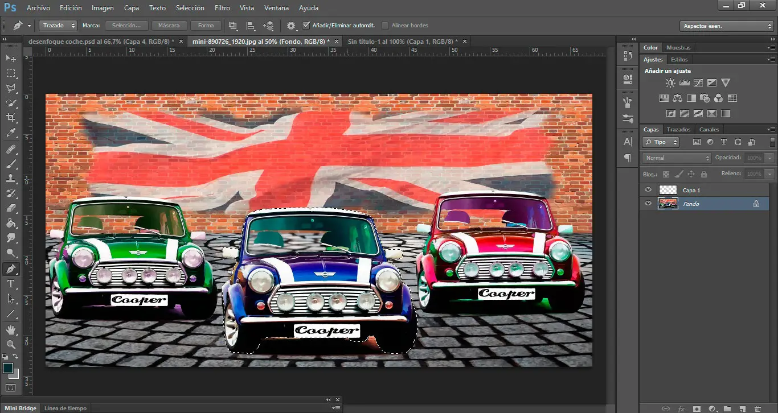Open the Aspectos esen. workspace dropdown
The width and height of the screenshot is (778, 413).
point(727,26)
